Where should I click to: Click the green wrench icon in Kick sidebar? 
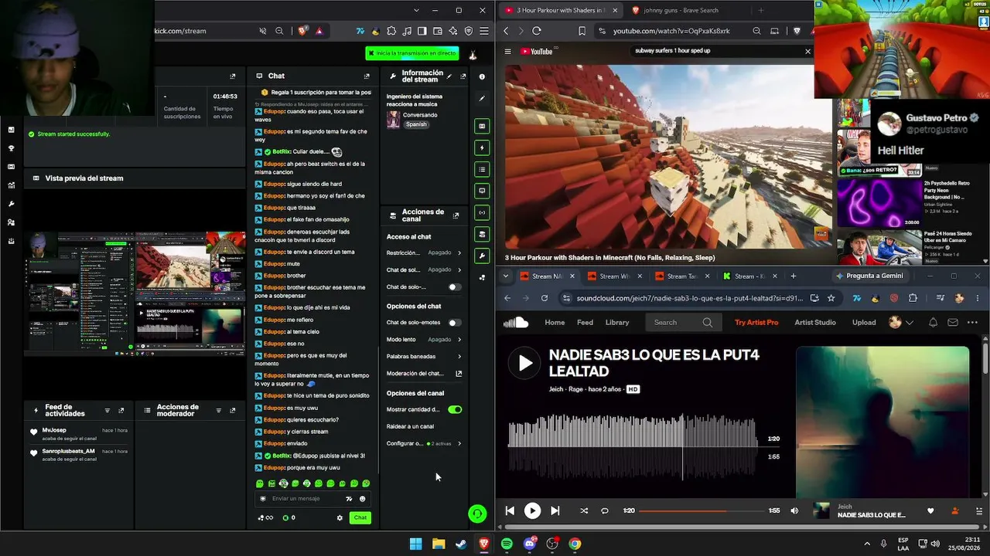(482, 256)
